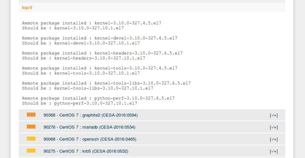This screenshot has height=158, width=305.
Task: Toggle [-/+] on the openssh row
Action: tap(274, 139)
